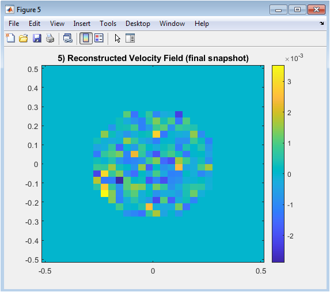Open the Insert menu
330x292 pixels.
click(82, 24)
